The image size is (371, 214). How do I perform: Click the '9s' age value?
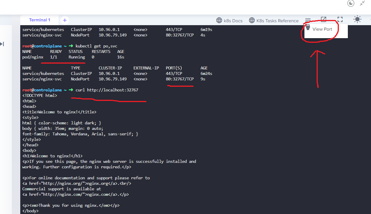[x=203, y=79]
